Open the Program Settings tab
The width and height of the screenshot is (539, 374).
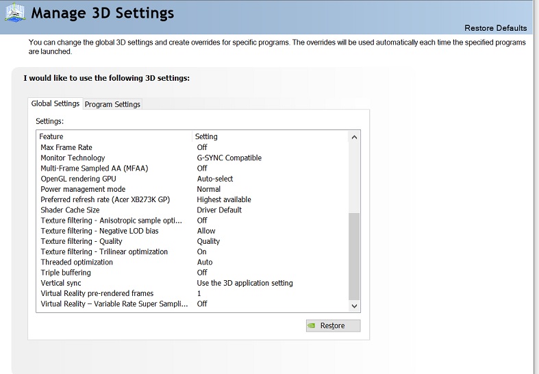click(x=112, y=104)
